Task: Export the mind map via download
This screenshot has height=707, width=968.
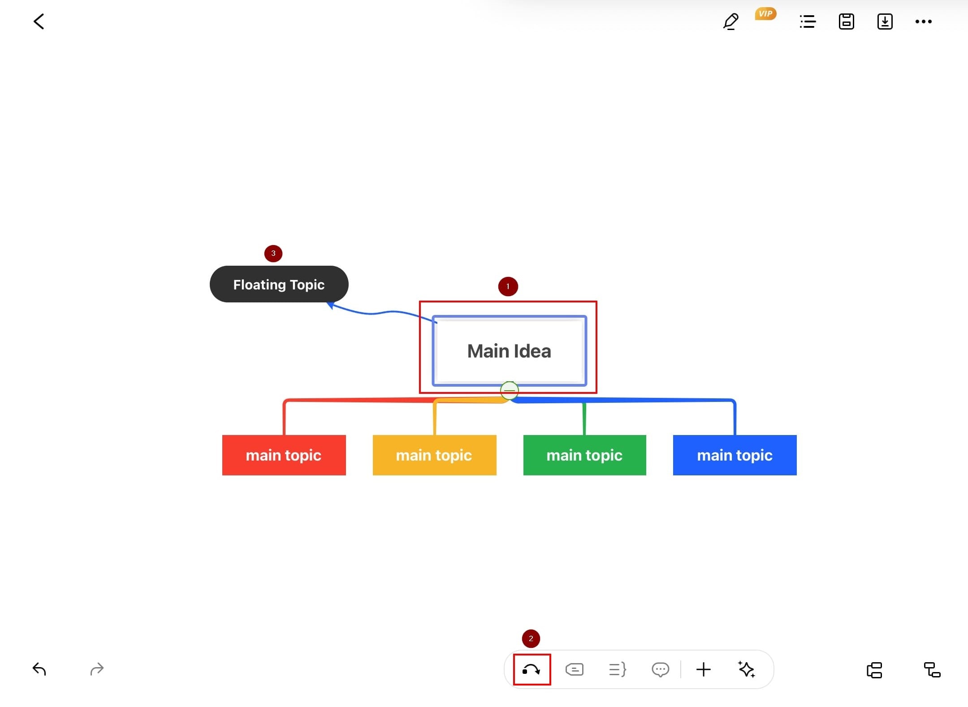Action: (885, 22)
